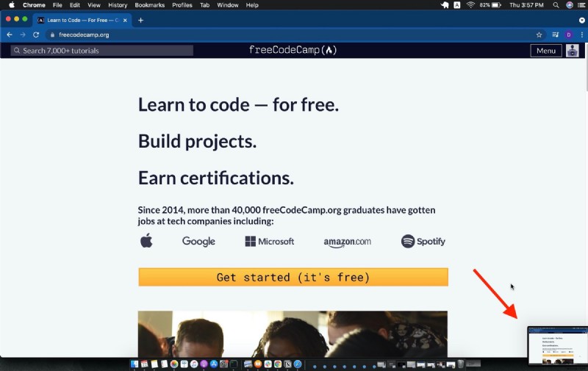Click the Microsoft logo on the page
The width and height of the screenshot is (588, 371).
click(x=269, y=242)
